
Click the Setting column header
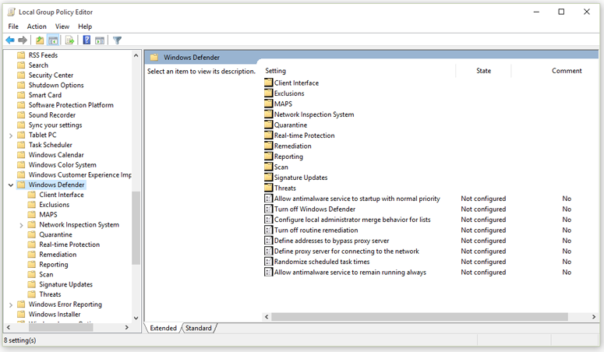point(275,71)
